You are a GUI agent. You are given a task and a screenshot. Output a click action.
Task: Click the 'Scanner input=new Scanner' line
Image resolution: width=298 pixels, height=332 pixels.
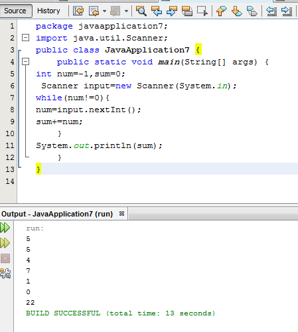pyautogui.click(x=139, y=86)
